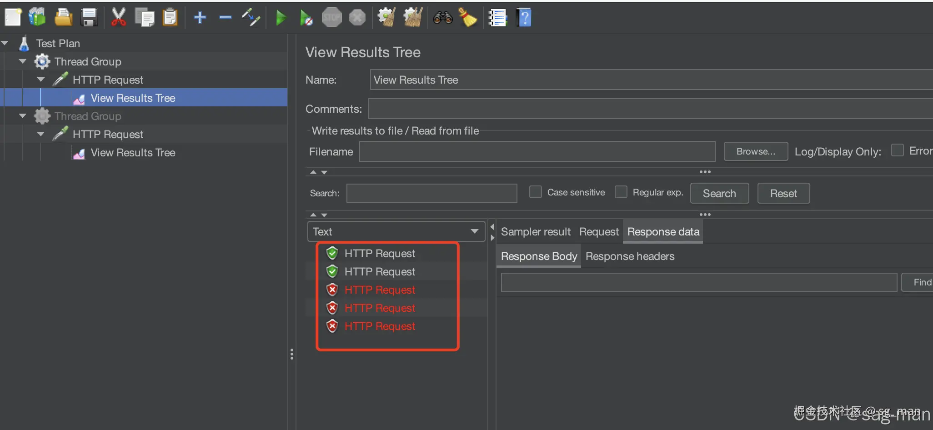Click the Open file folder icon

(63, 18)
